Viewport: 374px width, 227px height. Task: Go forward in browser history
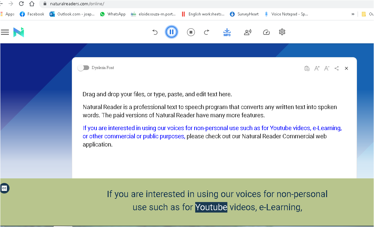click(x=11, y=4)
